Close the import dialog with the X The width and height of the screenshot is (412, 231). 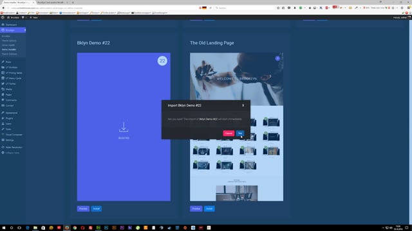pos(243,105)
